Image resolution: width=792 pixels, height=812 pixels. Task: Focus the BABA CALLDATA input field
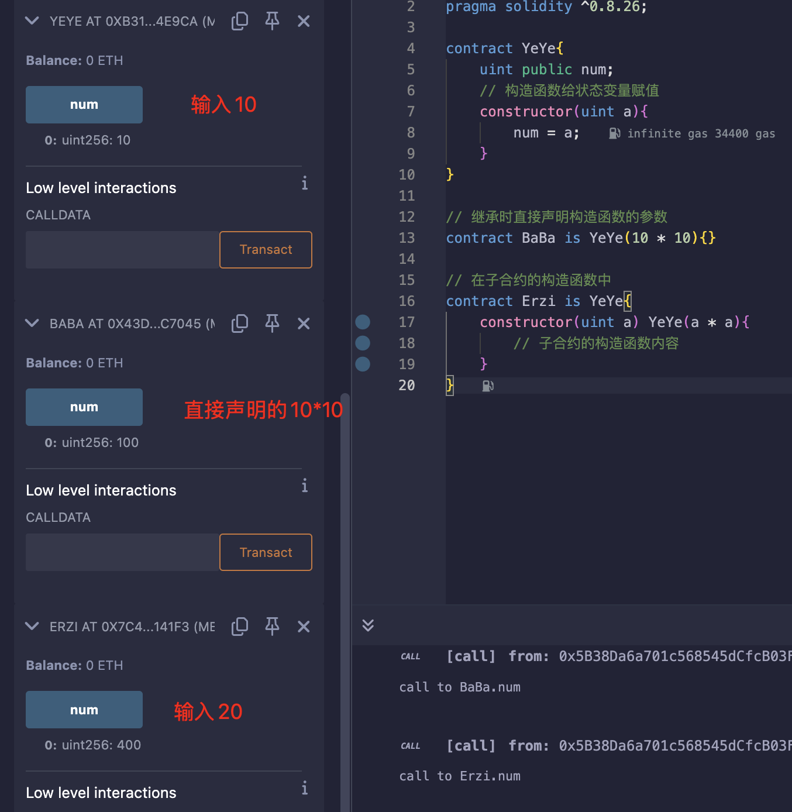tap(122, 552)
